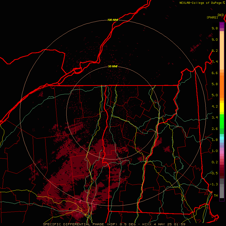The height and width of the screenshot is (226, 226).
Task: Click the 5.8 scale value
Action: coord(215,84)
